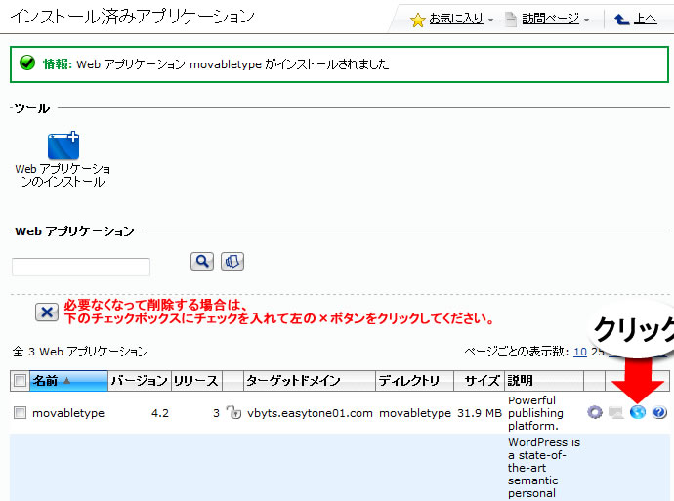Click the lock icon in movabletype row
This screenshot has height=501, width=674.
tap(233, 413)
